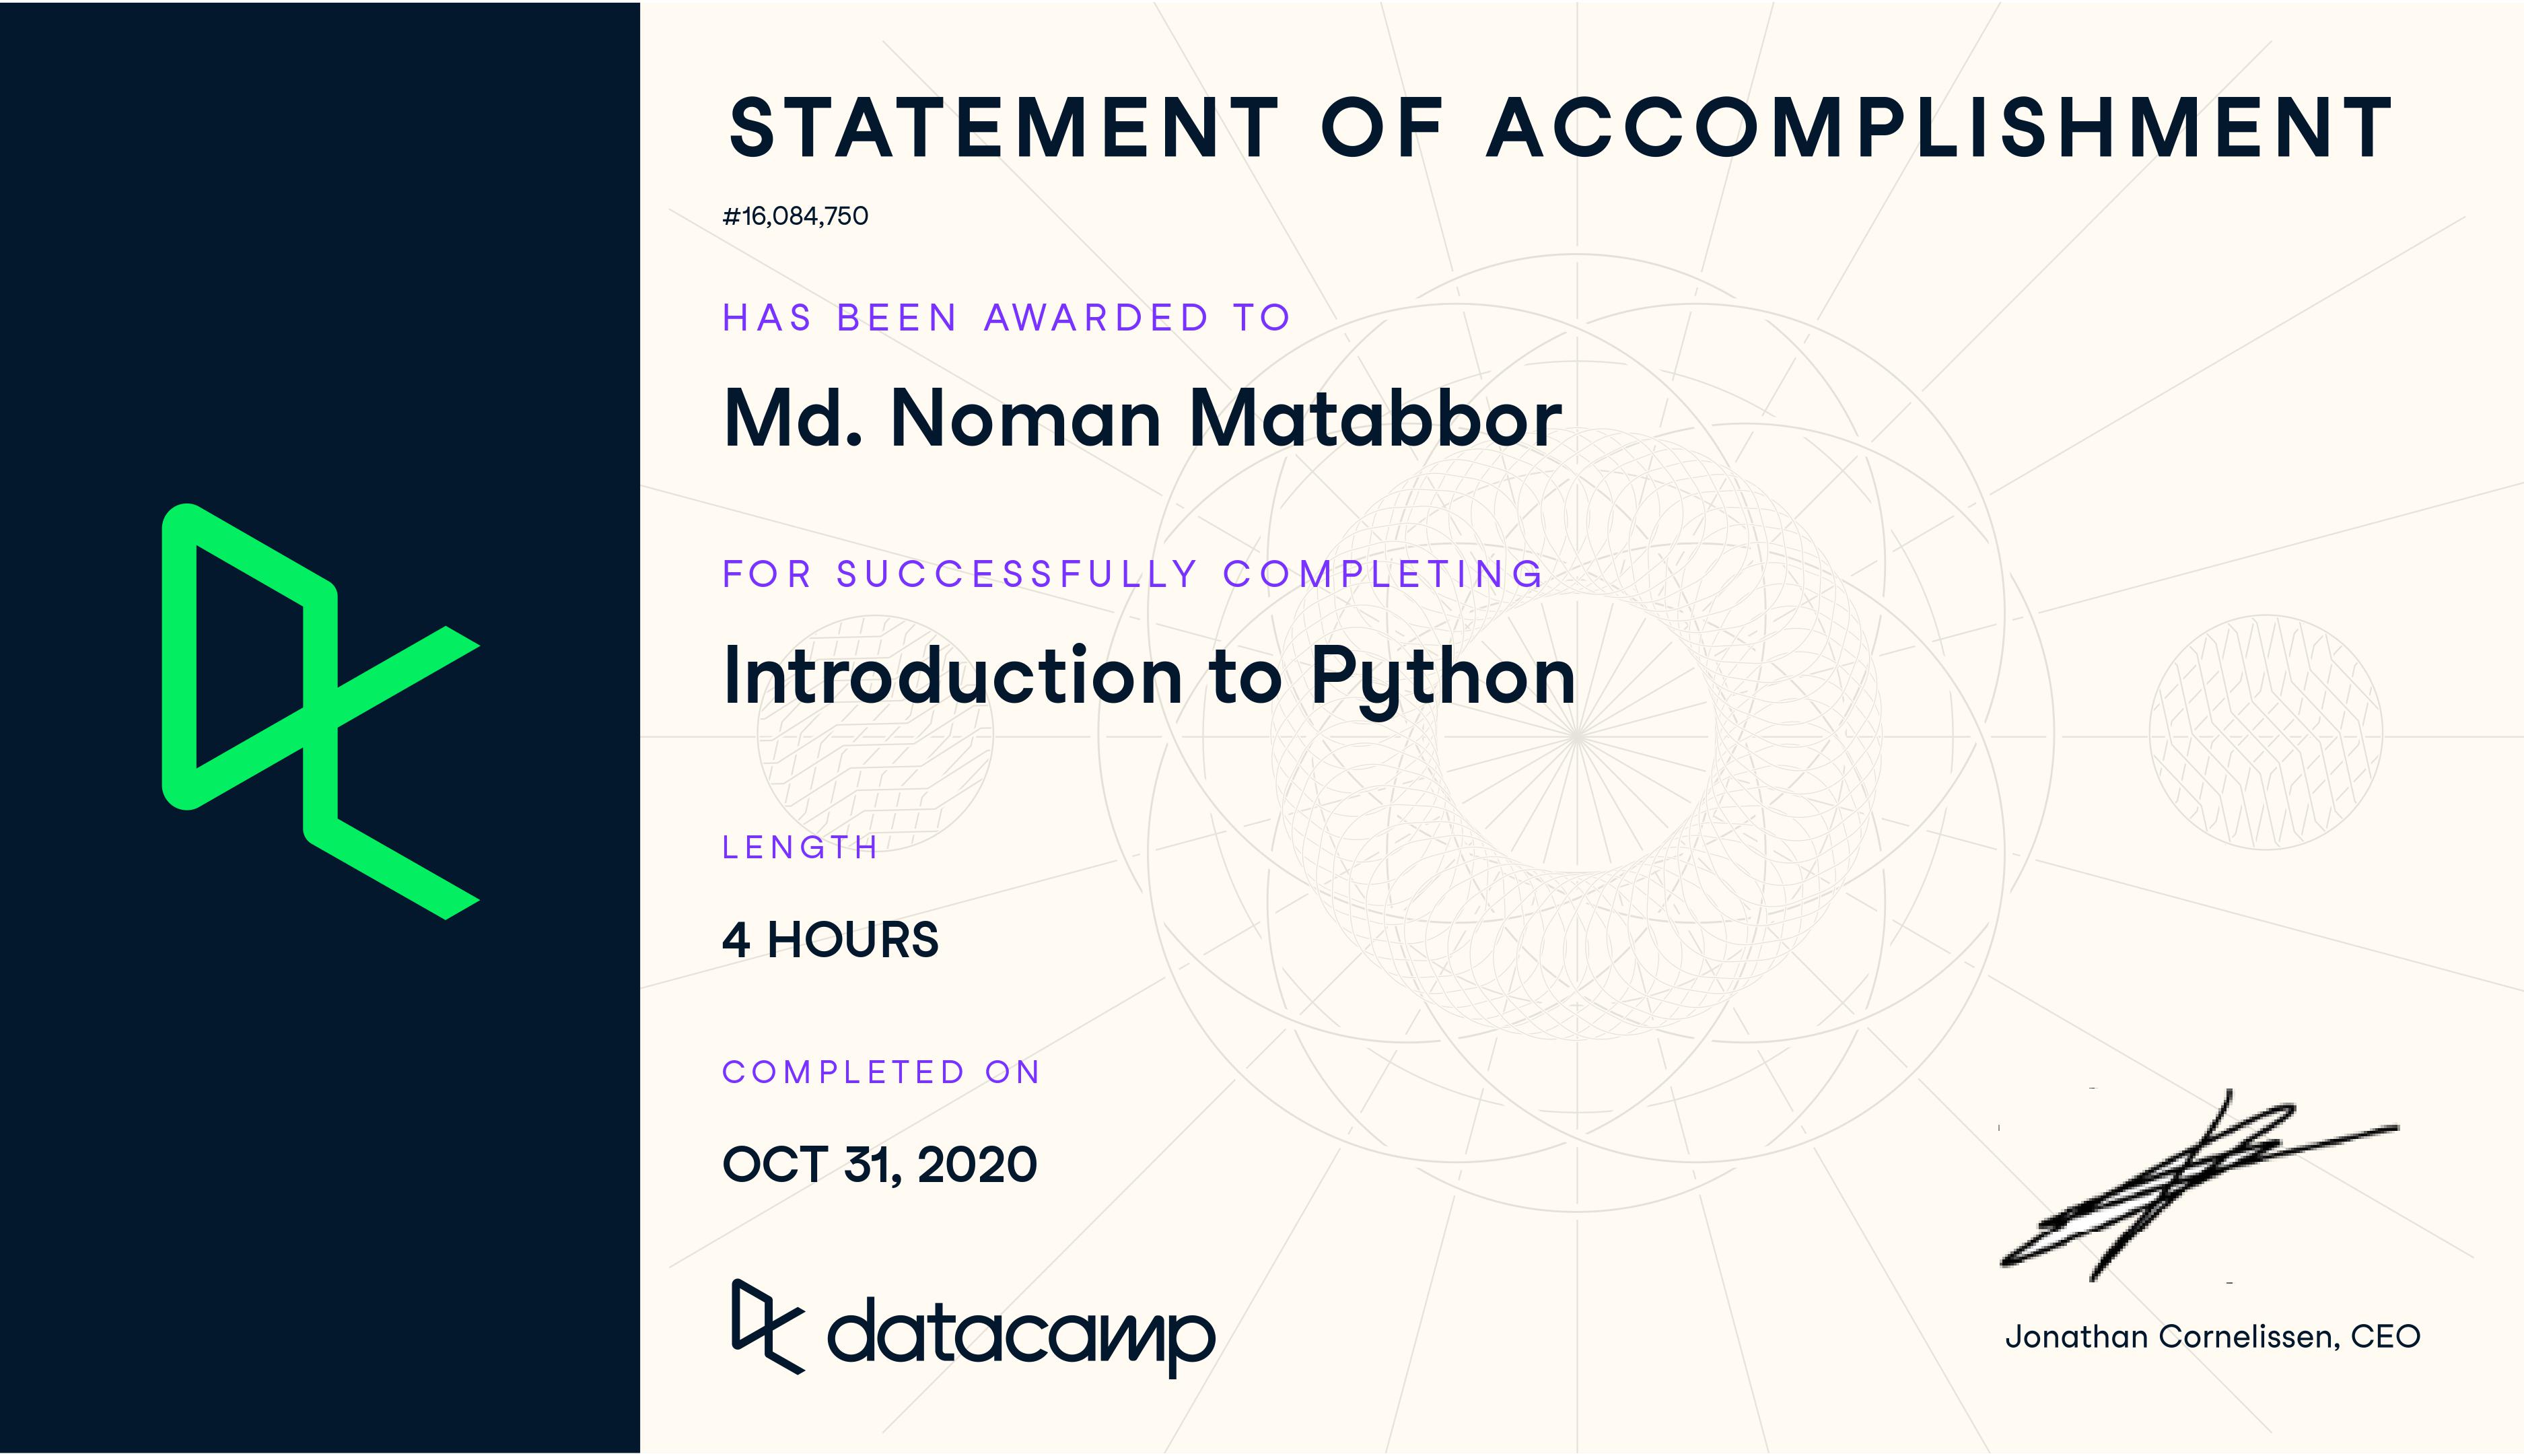Viewport: 2524px width, 1456px height.
Task: Select the recipient name Md. Noman Matabbor
Action: (x=1142, y=418)
